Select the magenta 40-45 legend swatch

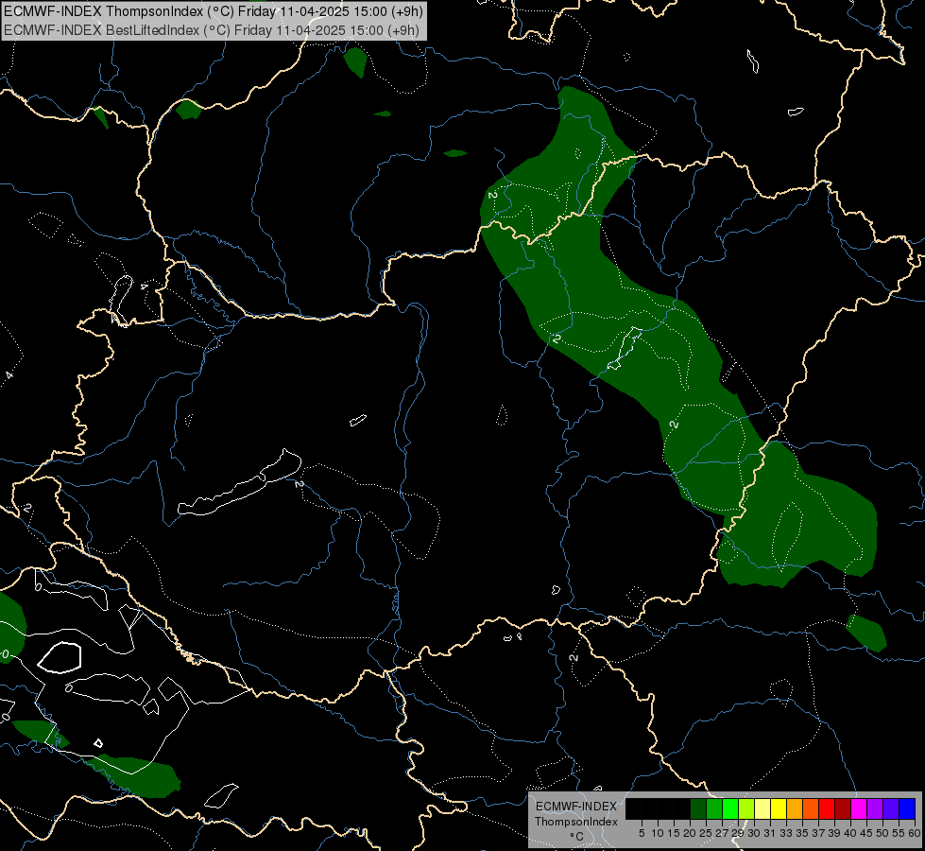(x=858, y=808)
